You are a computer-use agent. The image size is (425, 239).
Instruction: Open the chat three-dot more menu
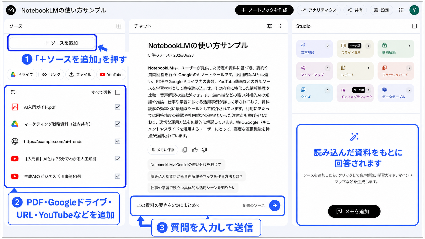coord(280,26)
